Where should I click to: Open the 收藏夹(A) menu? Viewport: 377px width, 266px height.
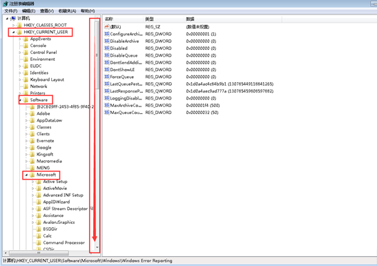click(68, 11)
